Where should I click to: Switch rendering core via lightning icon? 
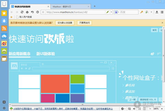click(x=108, y=12)
